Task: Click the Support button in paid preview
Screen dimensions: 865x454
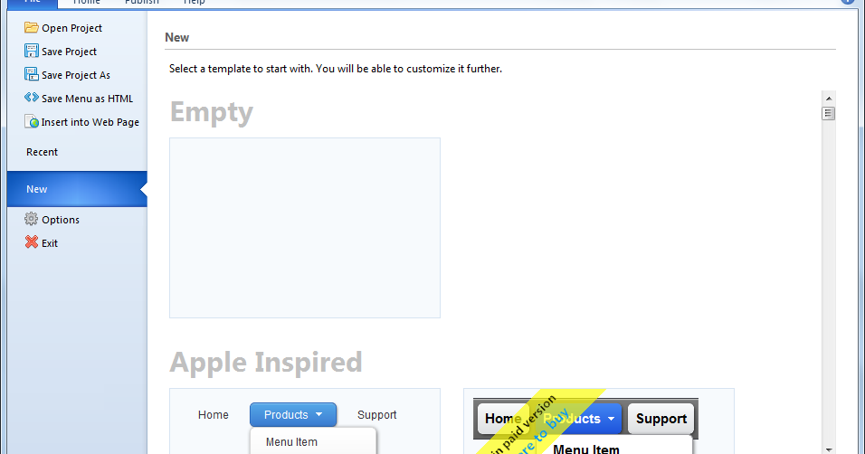Action: point(661,419)
